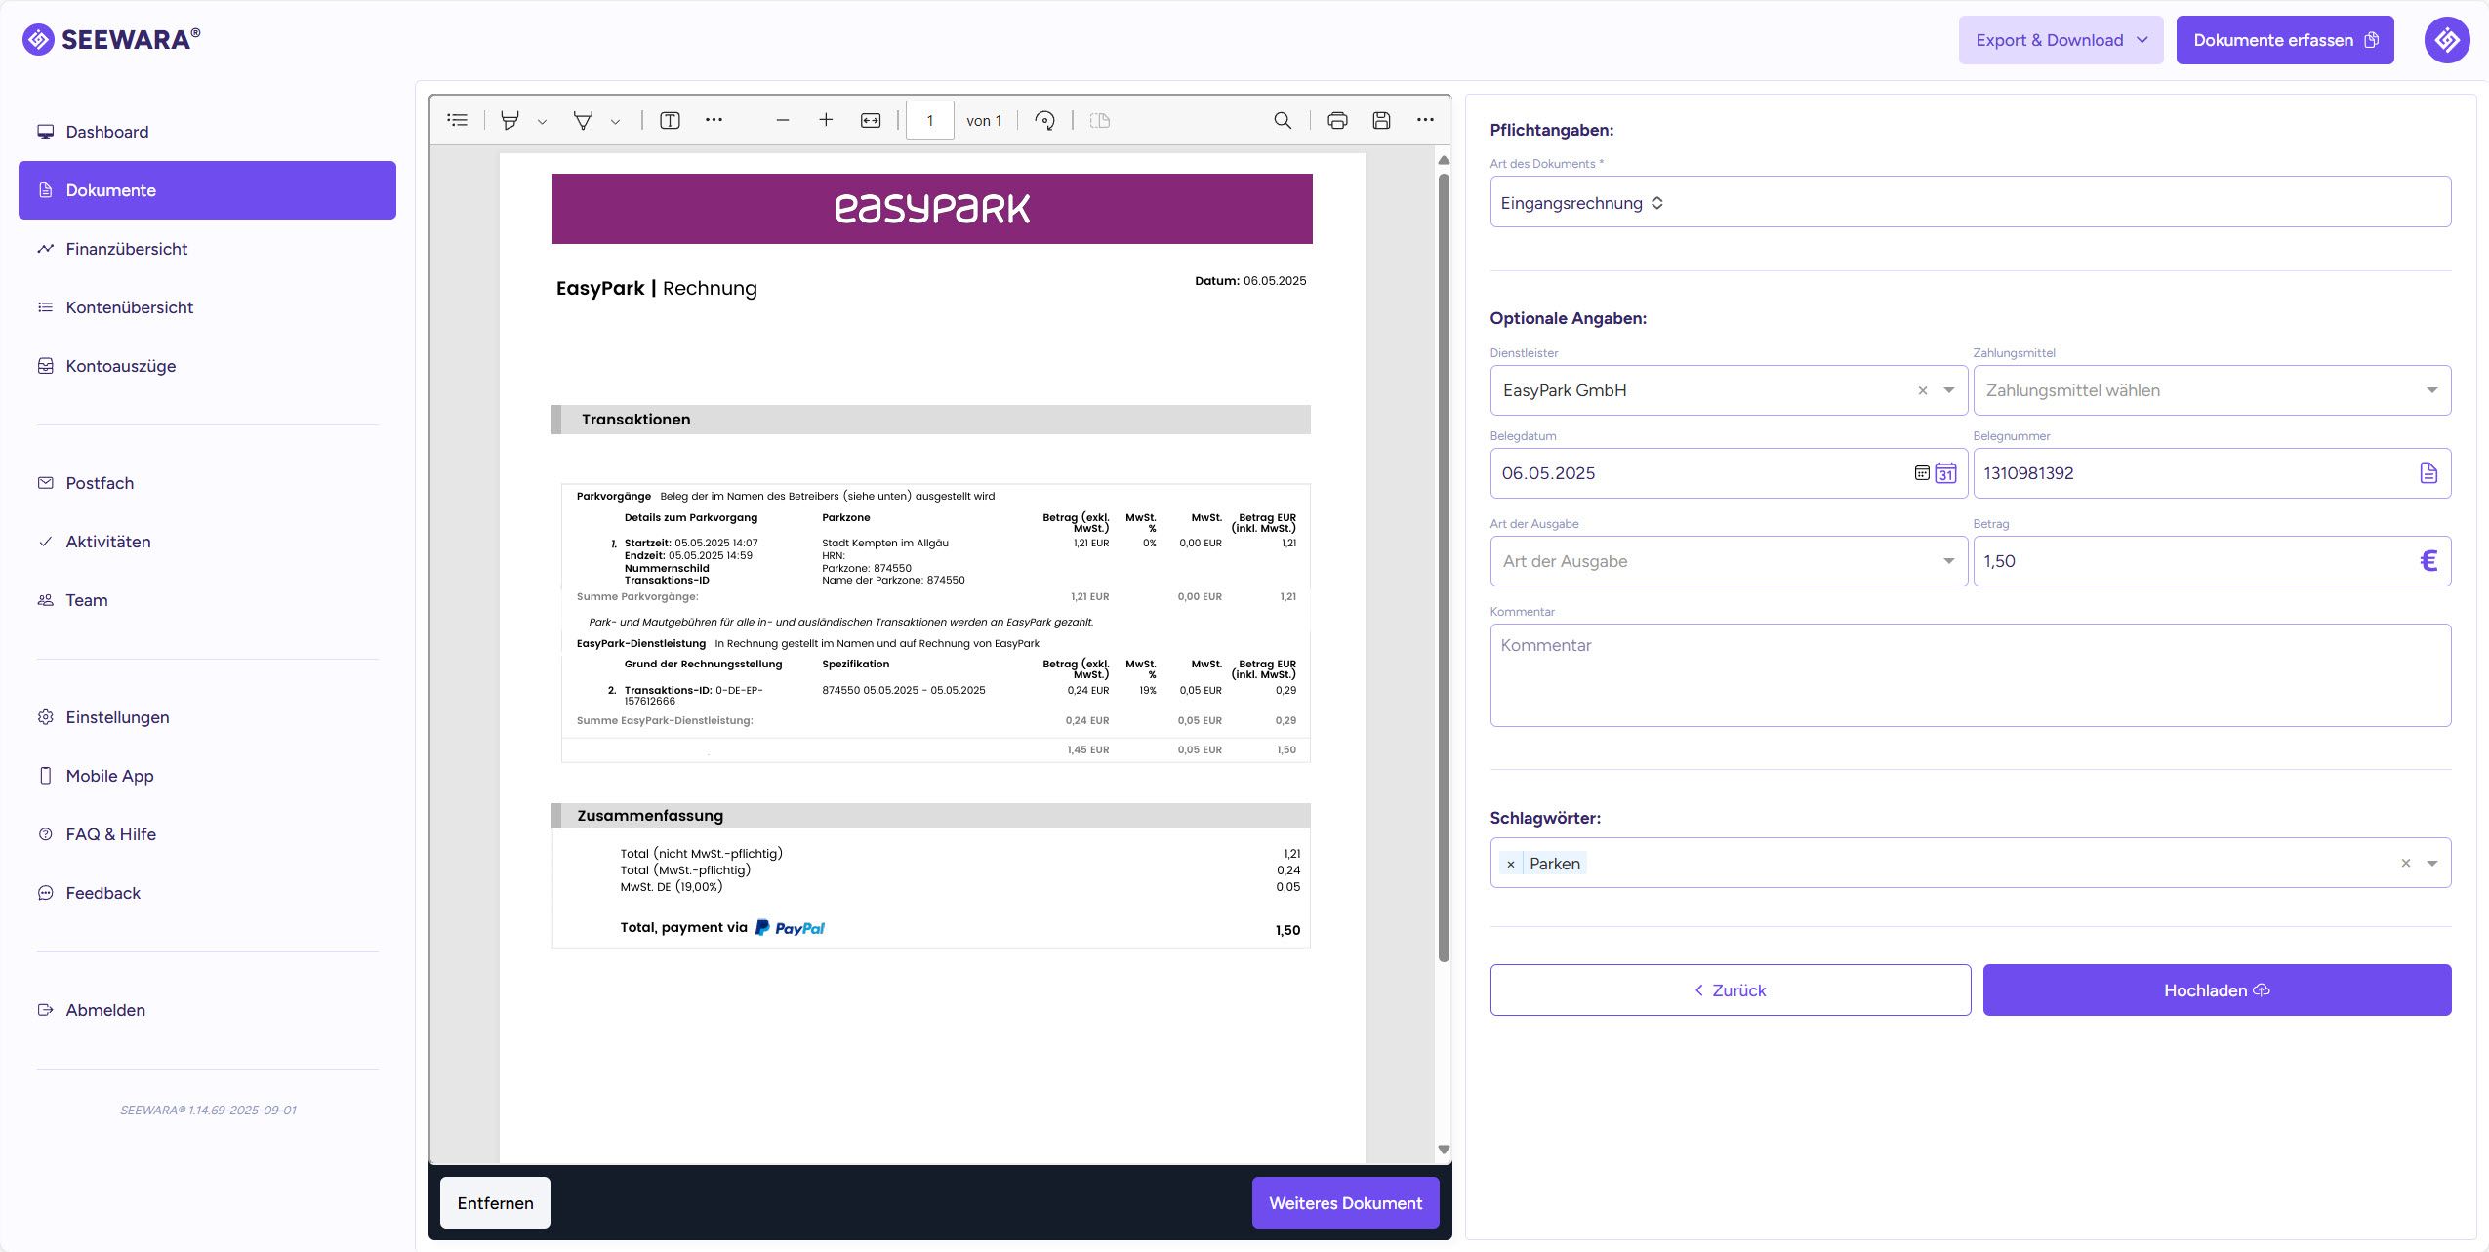Click the PDF zoom in plus icon
The image size is (2489, 1252).
[x=826, y=120]
